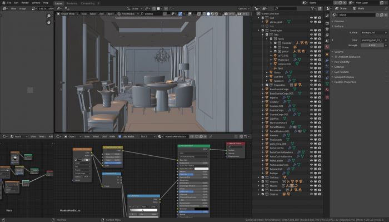Add a new workspace tab

[99, 3]
